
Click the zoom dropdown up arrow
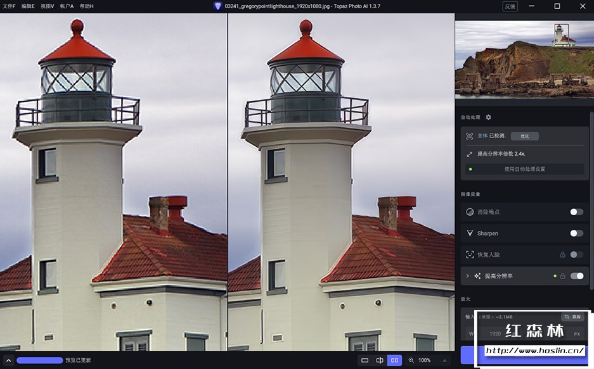(x=444, y=360)
